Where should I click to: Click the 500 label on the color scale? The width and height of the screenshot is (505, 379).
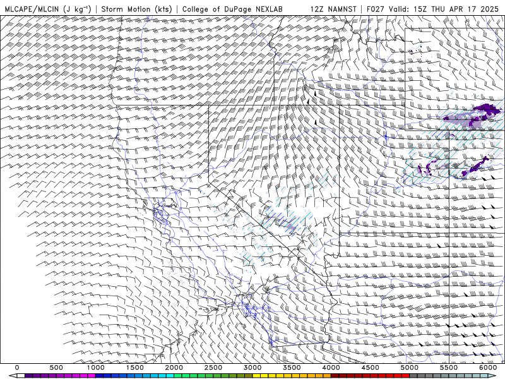pos(56,368)
